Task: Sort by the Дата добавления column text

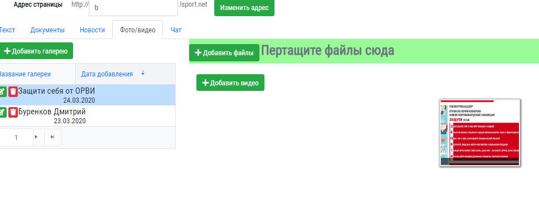Action: 107,74
